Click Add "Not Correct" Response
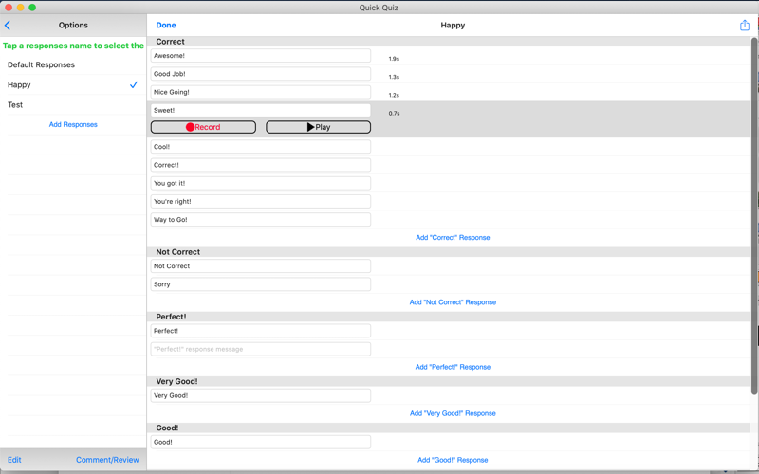The image size is (759, 474). pos(453,302)
